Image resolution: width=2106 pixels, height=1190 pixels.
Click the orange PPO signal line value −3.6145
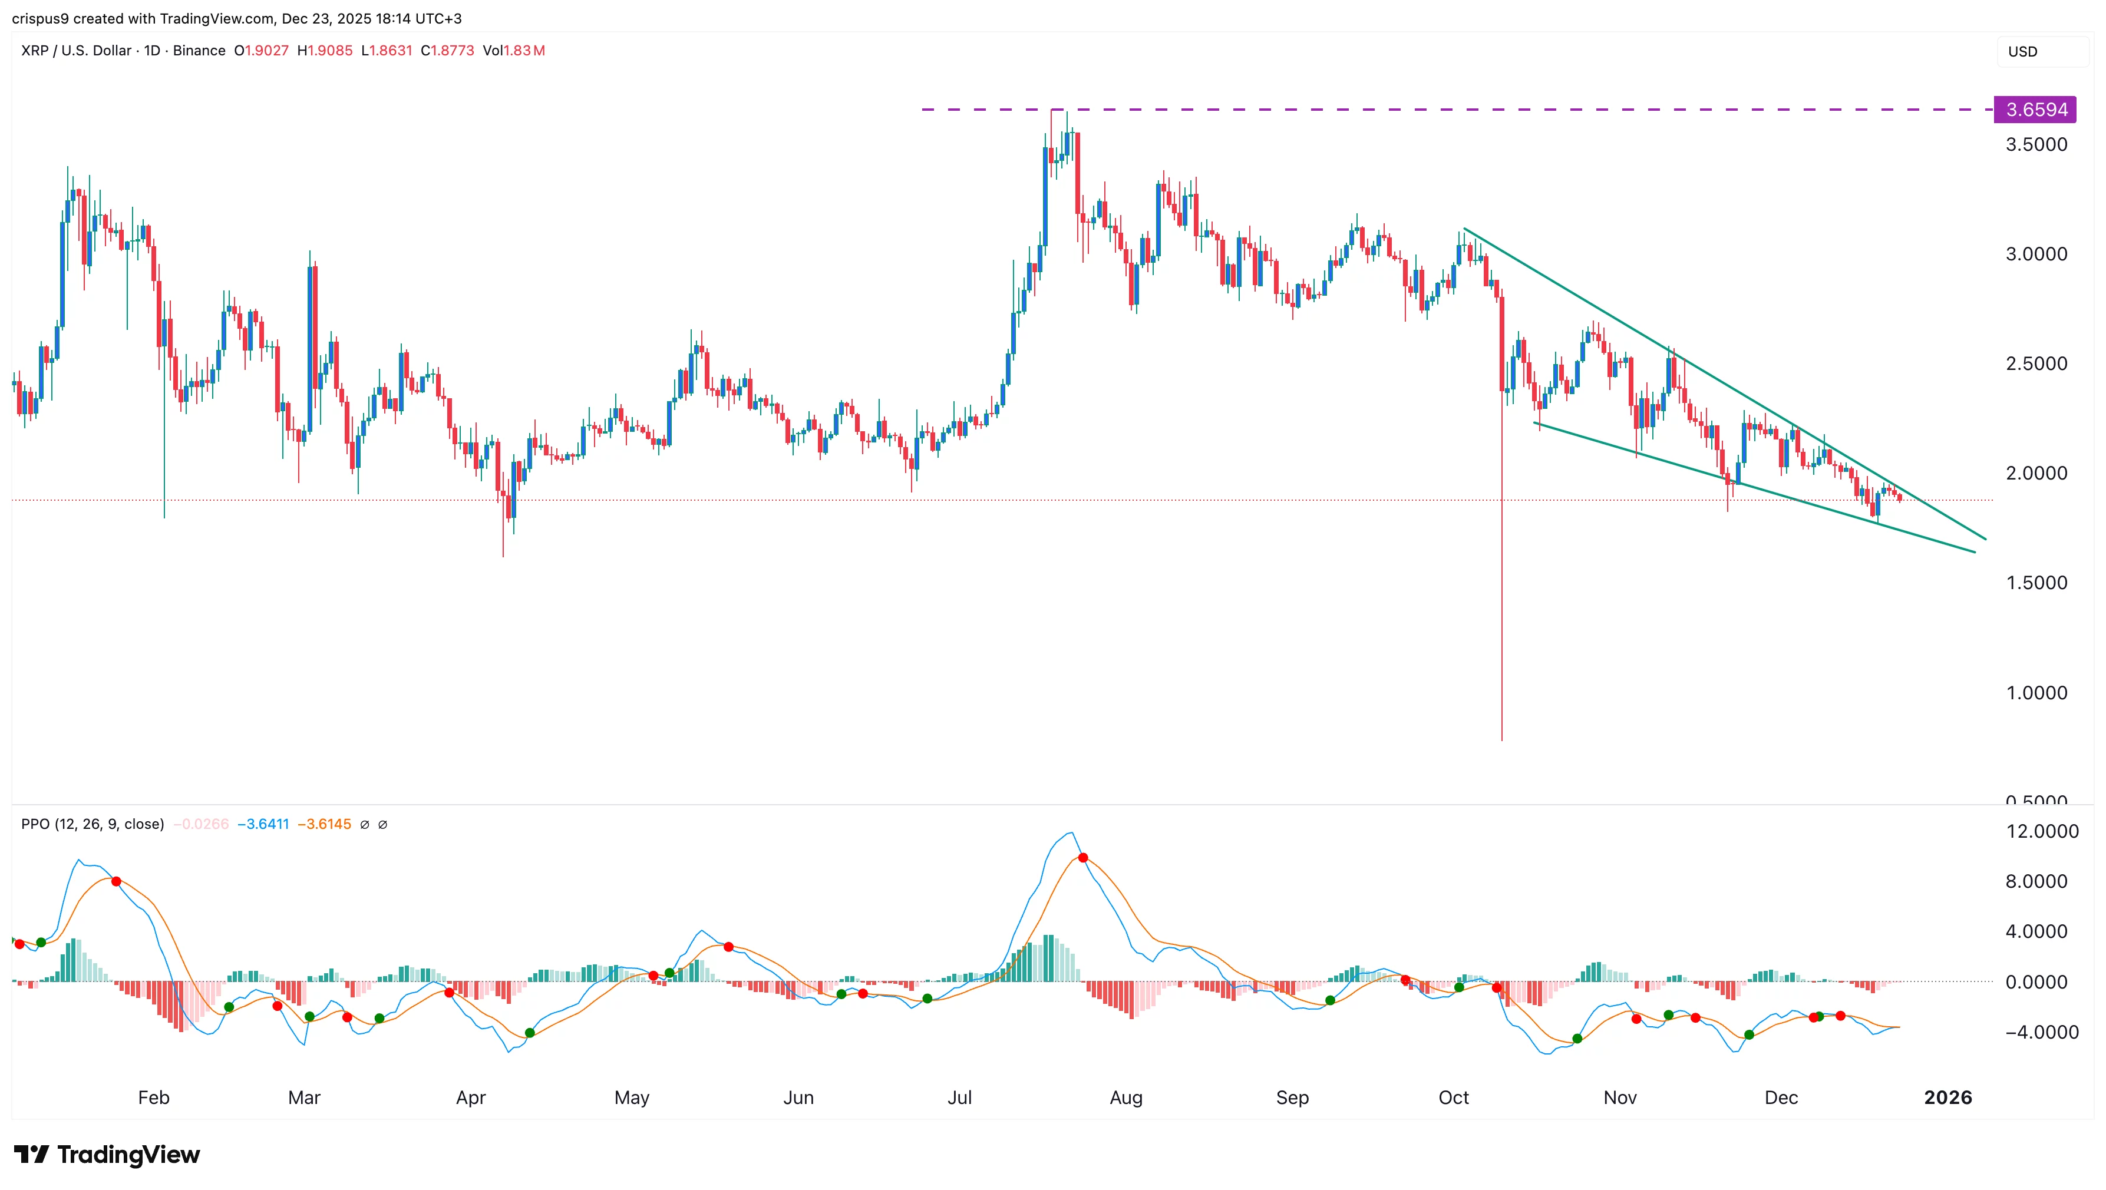coord(325,824)
